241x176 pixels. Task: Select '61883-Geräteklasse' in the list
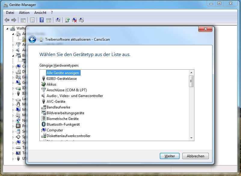[62, 79]
